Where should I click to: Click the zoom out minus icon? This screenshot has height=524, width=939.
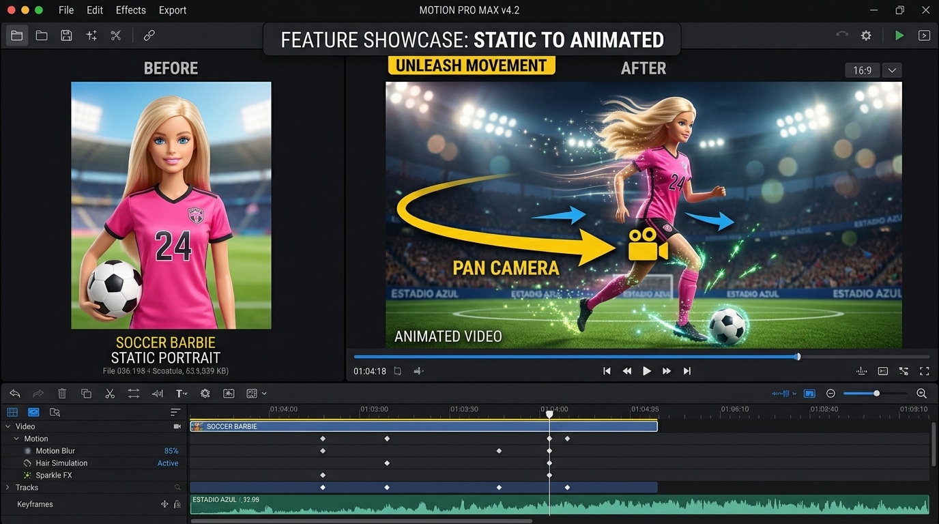830,394
